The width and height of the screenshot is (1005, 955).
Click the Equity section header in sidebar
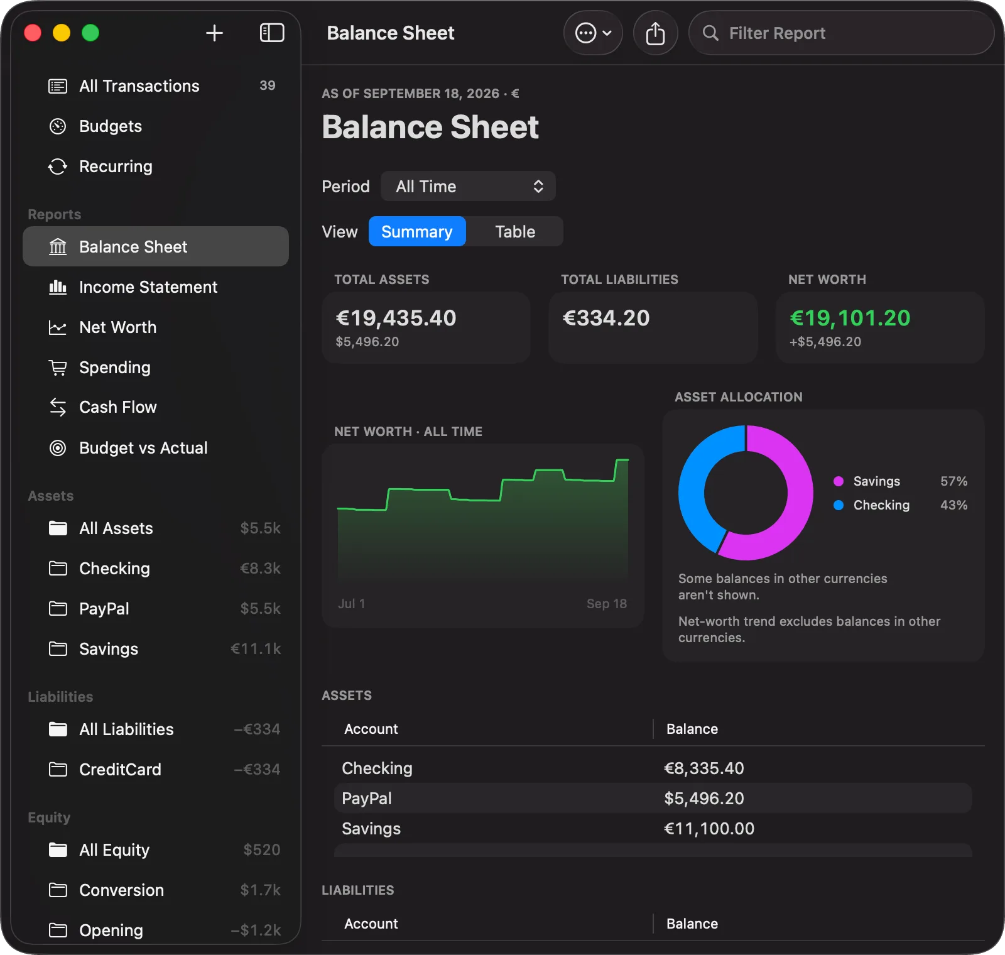coord(49,817)
